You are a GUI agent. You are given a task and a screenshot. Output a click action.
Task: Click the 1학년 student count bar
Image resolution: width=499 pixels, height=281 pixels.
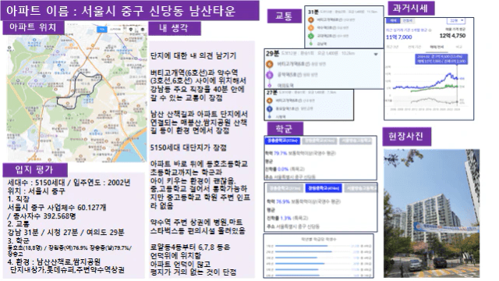tap(302, 246)
